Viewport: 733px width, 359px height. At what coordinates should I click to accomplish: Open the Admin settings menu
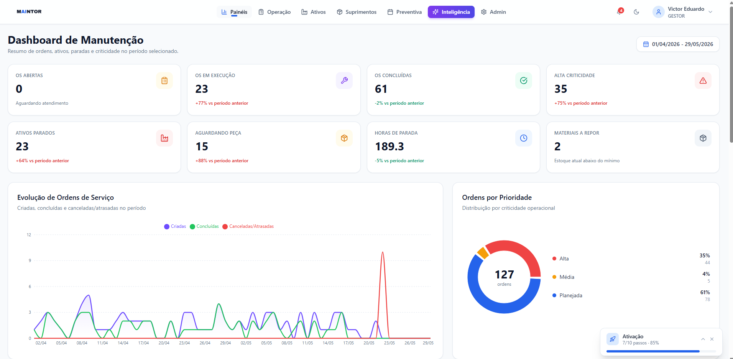click(494, 12)
